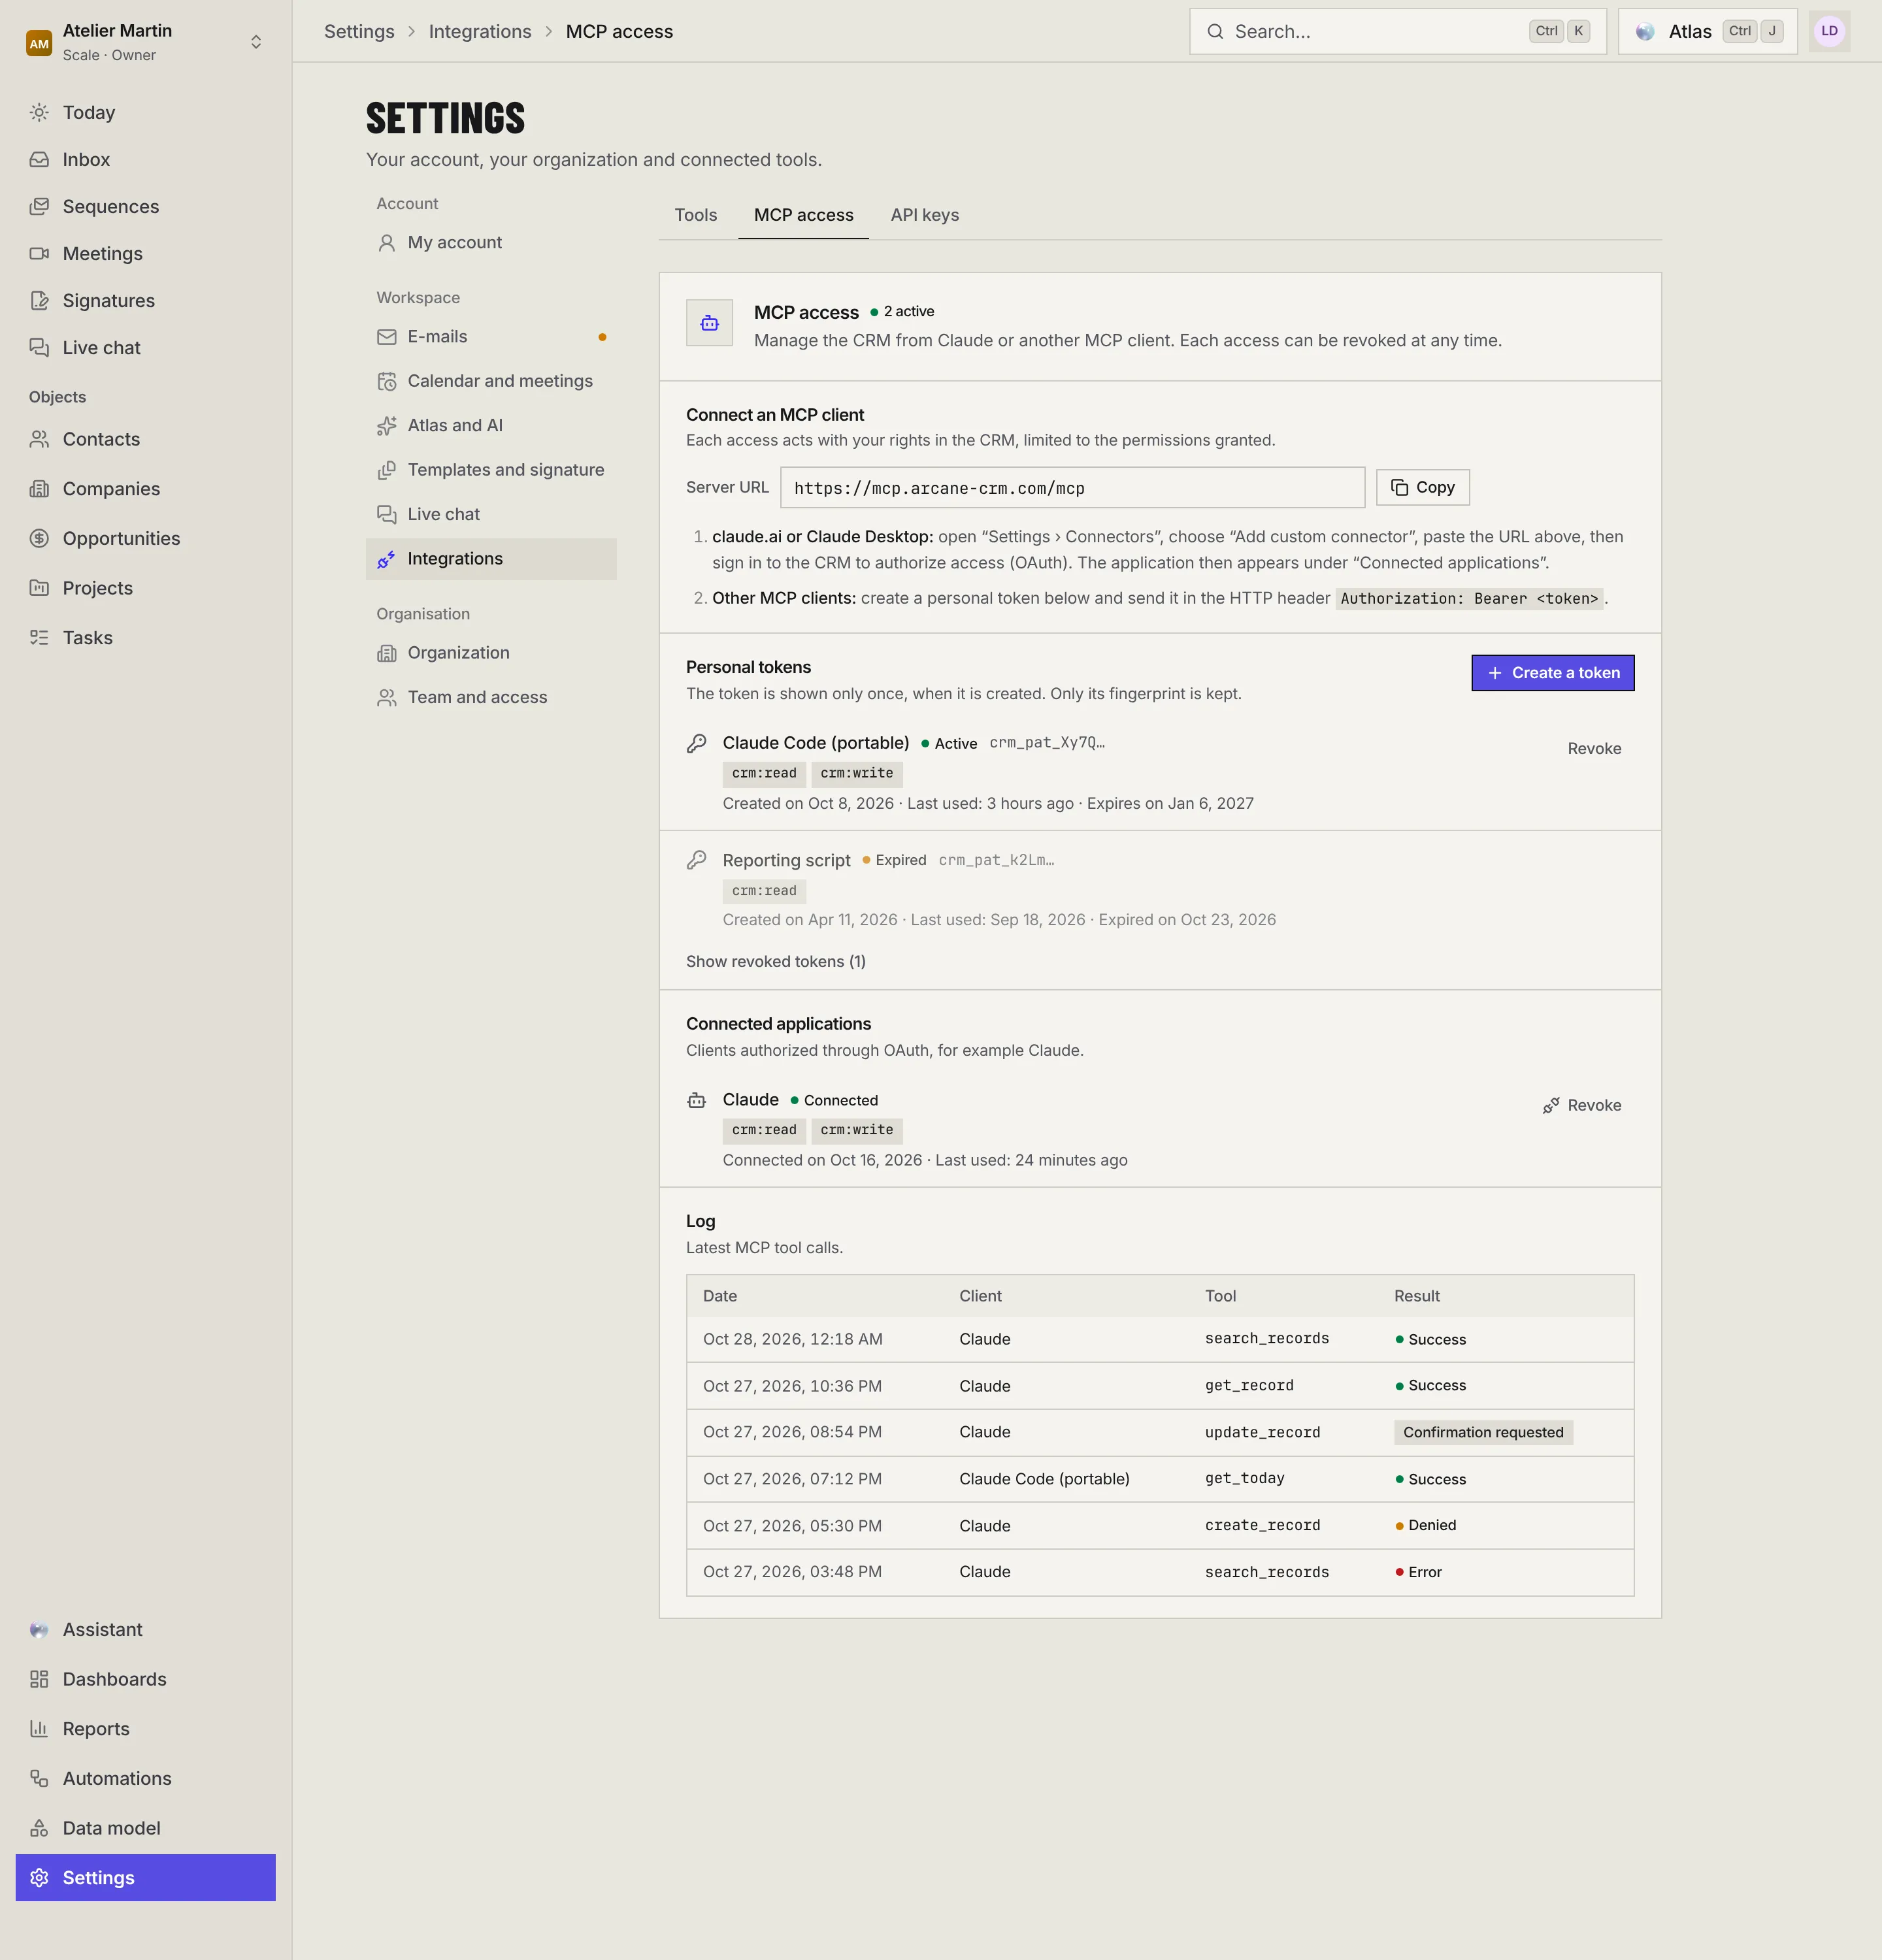The height and width of the screenshot is (1960, 1882).
Task: Click the Search field
Action: click(x=1398, y=31)
